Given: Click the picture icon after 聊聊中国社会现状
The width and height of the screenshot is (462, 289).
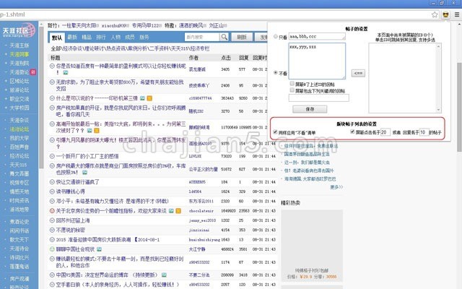Looking at the screenshot, I should 100,249.
